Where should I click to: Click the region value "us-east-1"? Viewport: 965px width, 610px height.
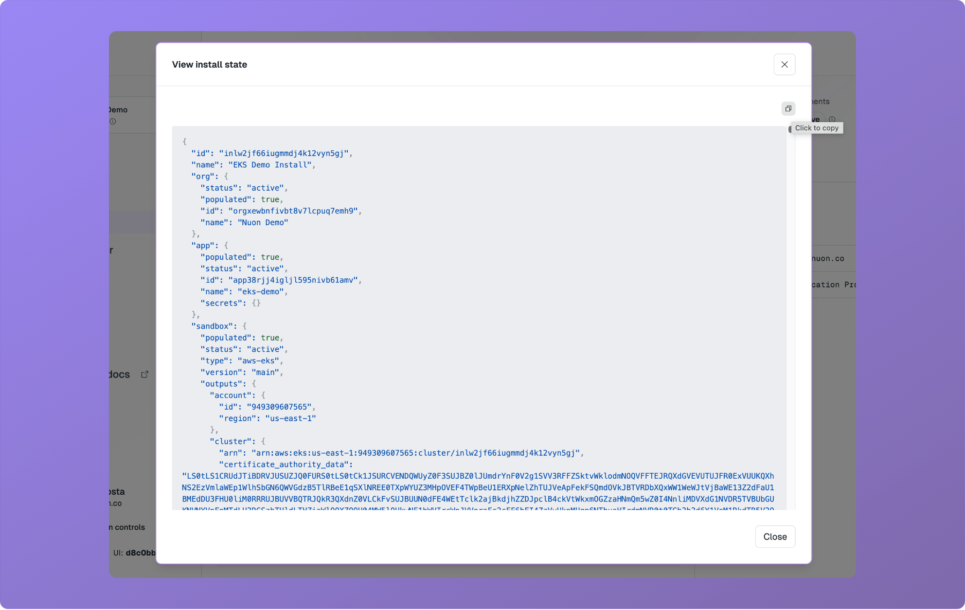(x=290, y=419)
